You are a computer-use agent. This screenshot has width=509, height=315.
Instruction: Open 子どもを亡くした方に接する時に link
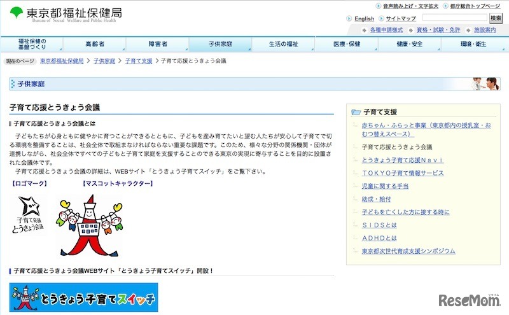[x=405, y=212]
